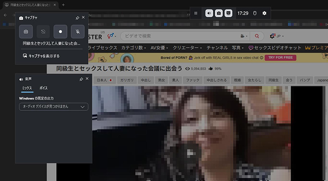
Task: Close the キャプチャ capture panel
Action: (x=83, y=18)
